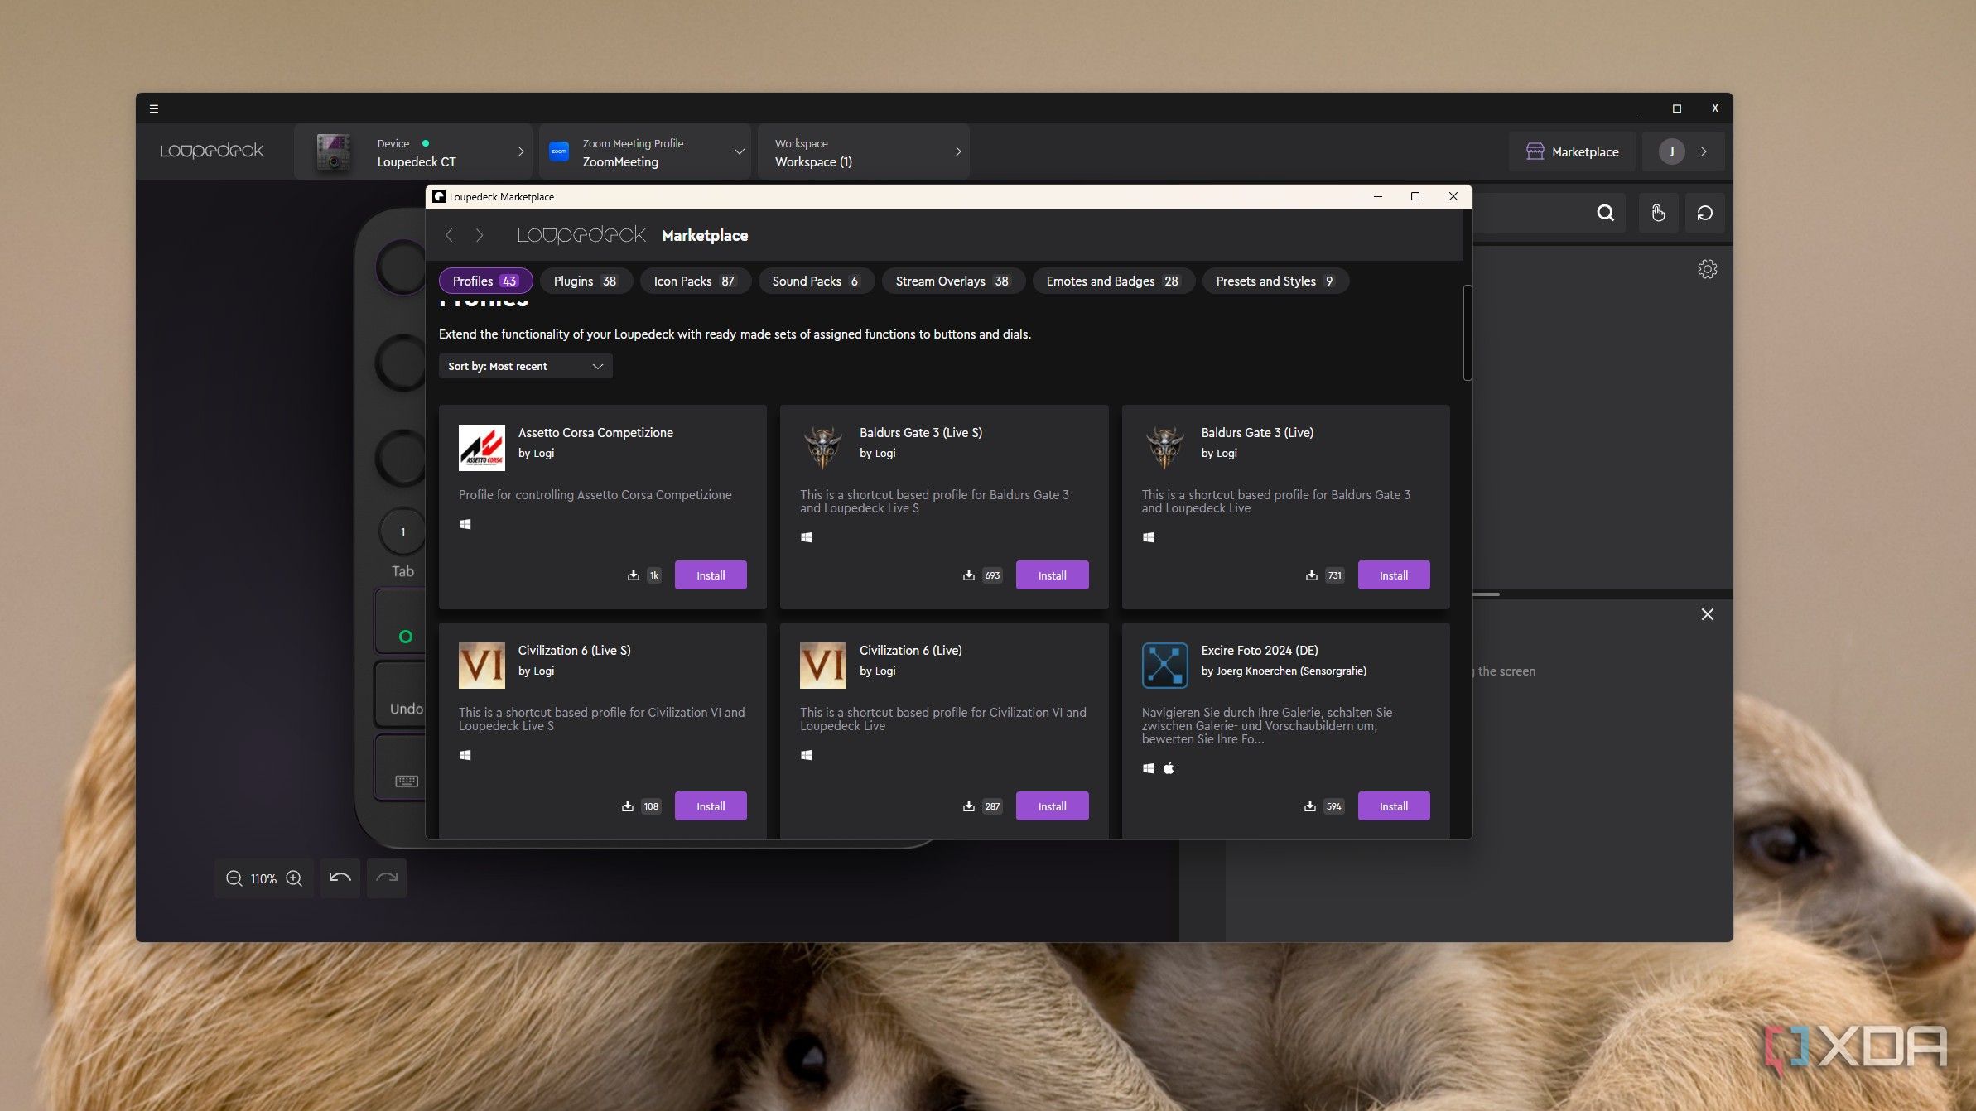1976x1111 pixels.
Task: Select the Stream Overlays tab
Action: pos(952,281)
